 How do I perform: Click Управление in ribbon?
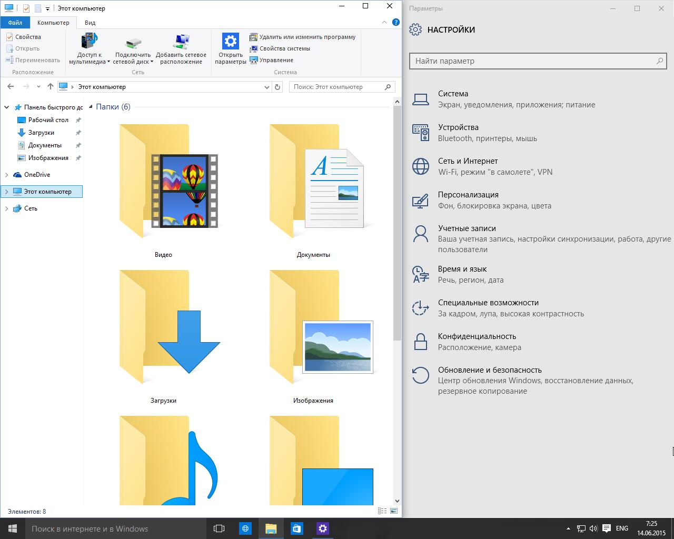[x=272, y=60]
